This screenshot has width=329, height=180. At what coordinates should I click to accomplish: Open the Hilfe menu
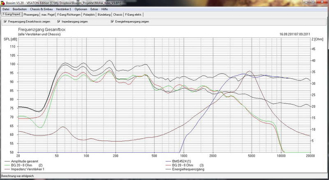pyautogui.click(x=105, y=8)
